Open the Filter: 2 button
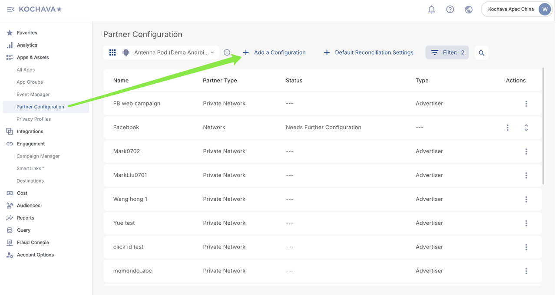Viewport: 556px width, 295px height. pos(447,52)
